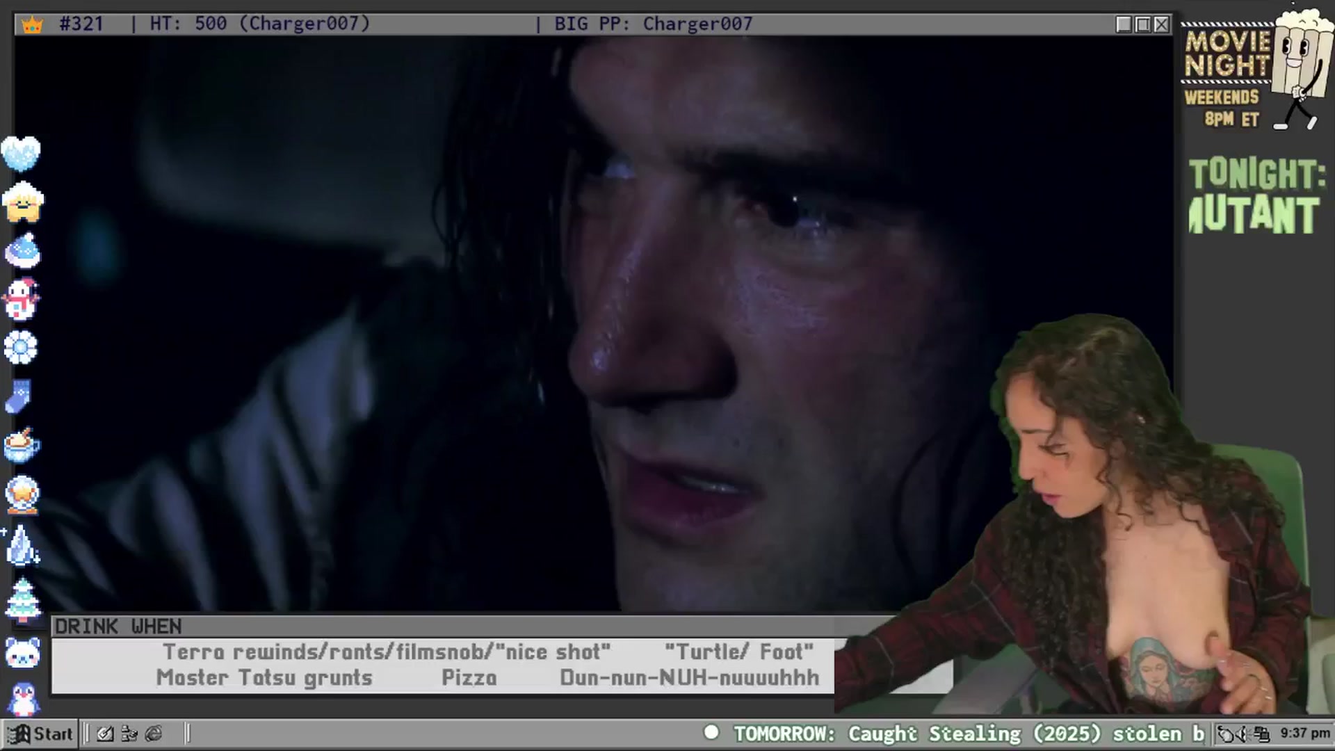Click the 'Pizza' drink rule

pyautogui.click(x=469, y=677)
